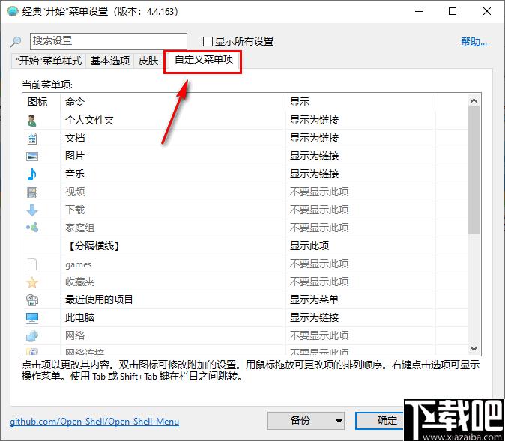
Task: Click the 命令 column header
Action: (x=172, y=102)
